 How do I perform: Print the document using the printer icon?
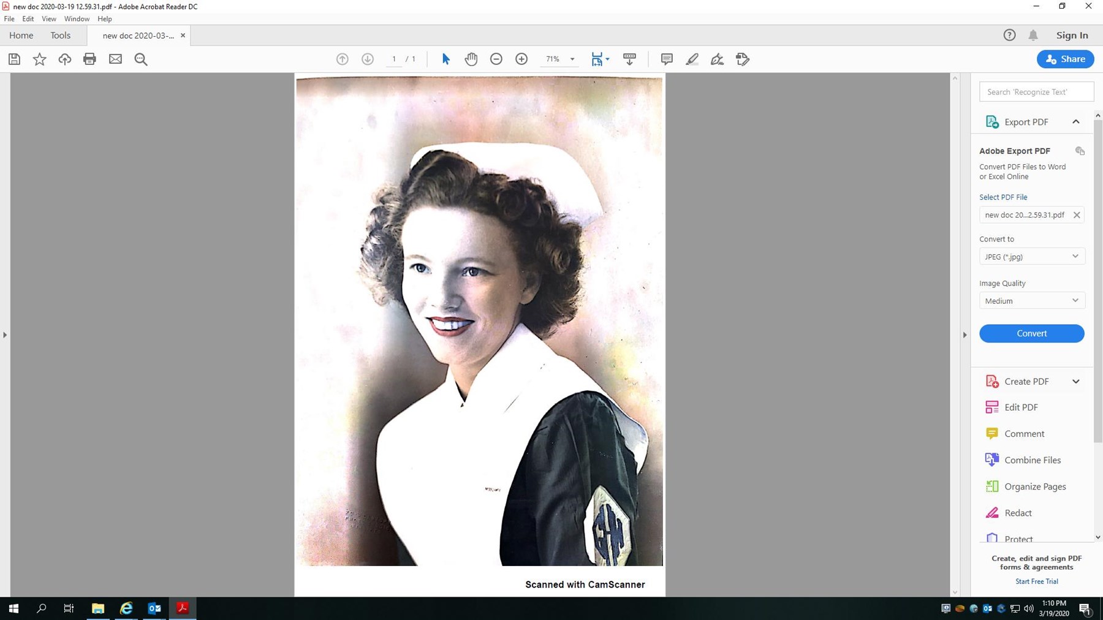pyautogui.click(x=89, y=59)
